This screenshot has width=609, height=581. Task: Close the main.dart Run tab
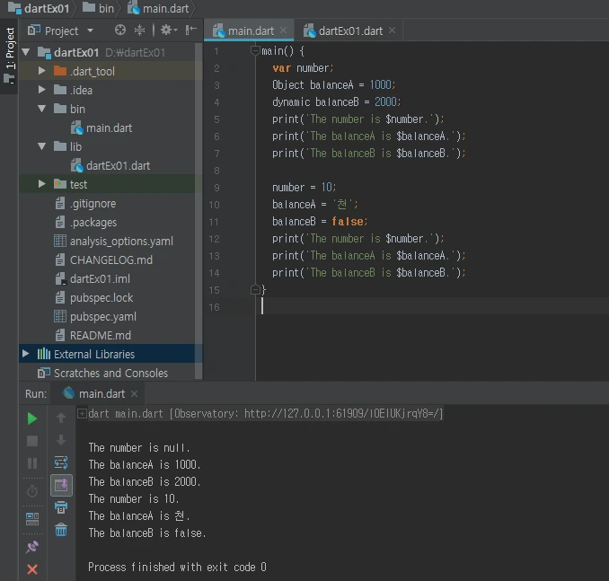coord(135,394)
